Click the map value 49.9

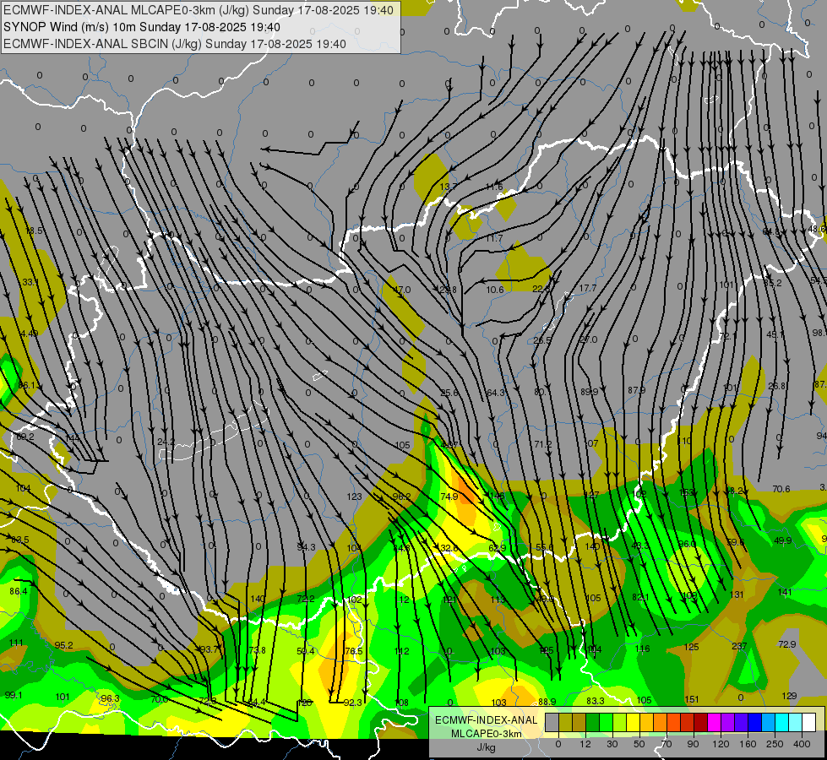(783, 540)
